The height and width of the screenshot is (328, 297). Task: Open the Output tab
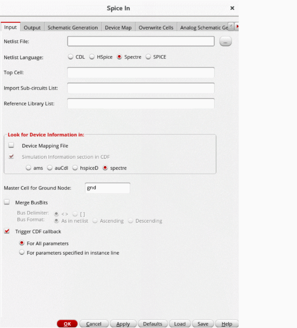(32, 28)
